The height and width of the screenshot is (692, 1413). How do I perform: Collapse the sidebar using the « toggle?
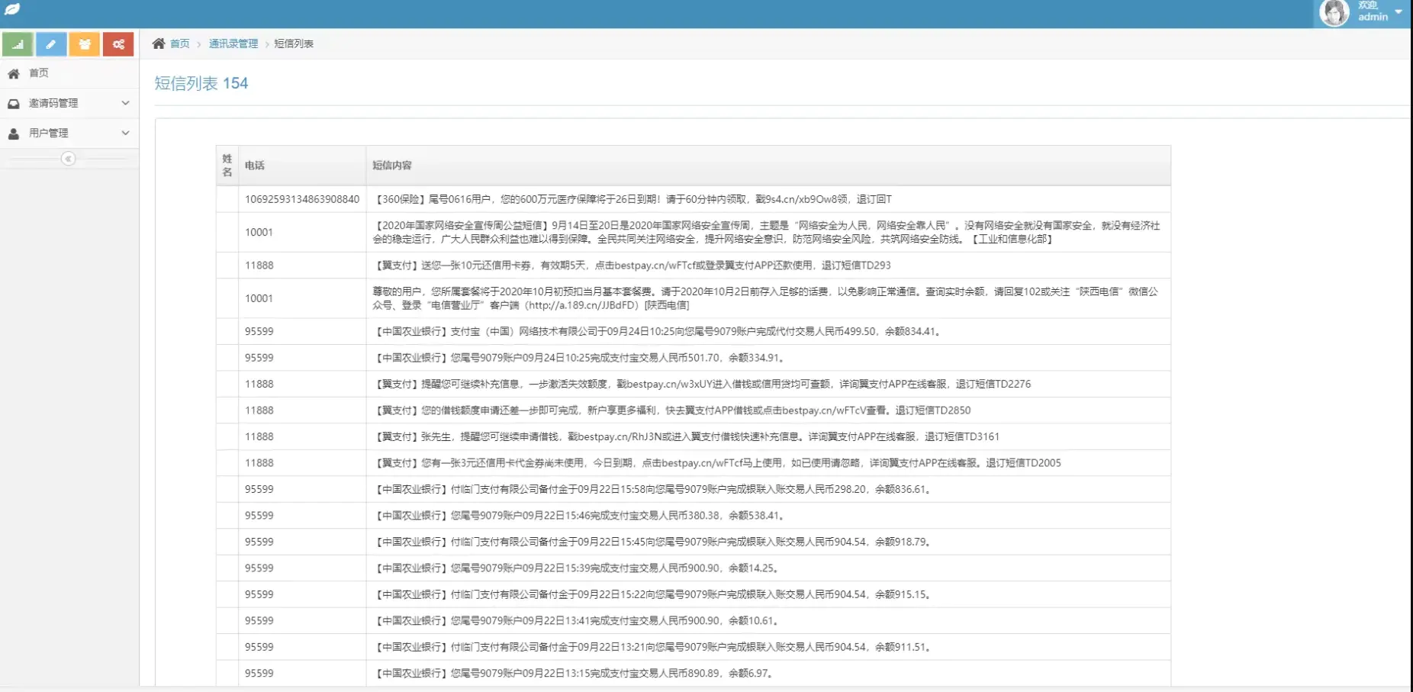[x=69, y=158]
